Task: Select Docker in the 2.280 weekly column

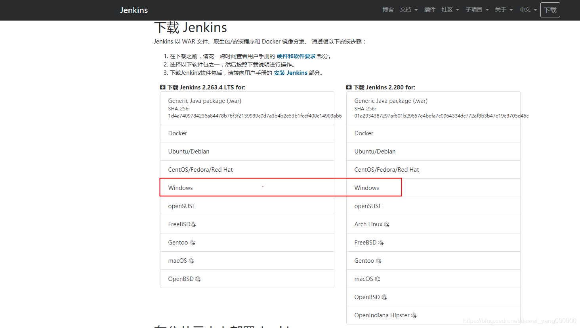Action: pyautogui.click(x=433, y=133)
